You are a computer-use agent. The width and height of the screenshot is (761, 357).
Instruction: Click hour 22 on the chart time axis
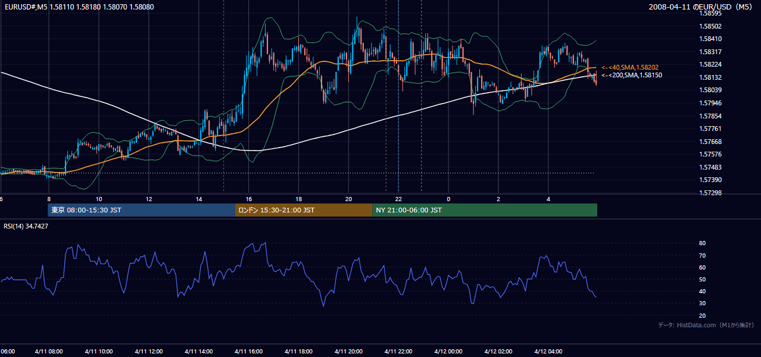(399, 199)
